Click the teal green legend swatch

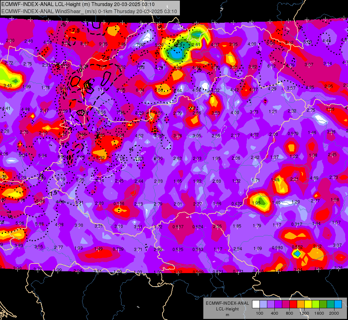click(331, 304)
